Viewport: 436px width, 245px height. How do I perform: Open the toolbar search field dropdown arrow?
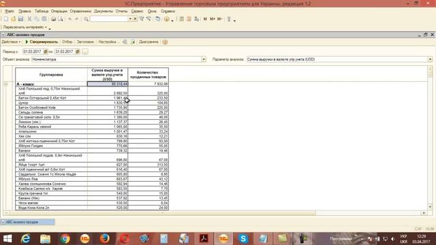point(130,19)
